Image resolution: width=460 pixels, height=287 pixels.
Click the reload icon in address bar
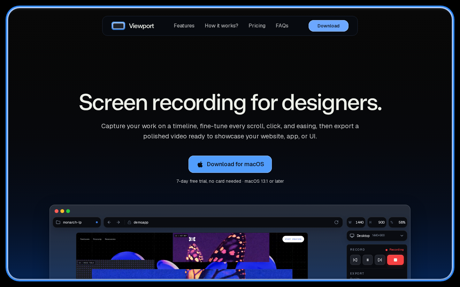click(336, 222)
